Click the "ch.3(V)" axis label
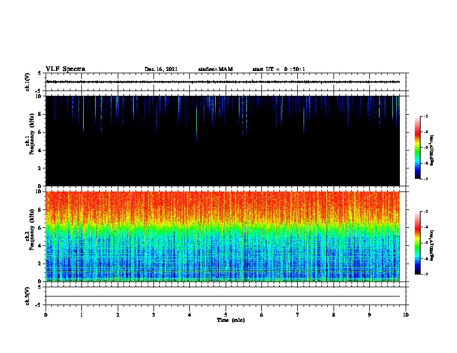The height and width of the screenshot is (353, 457). point(27,296)
